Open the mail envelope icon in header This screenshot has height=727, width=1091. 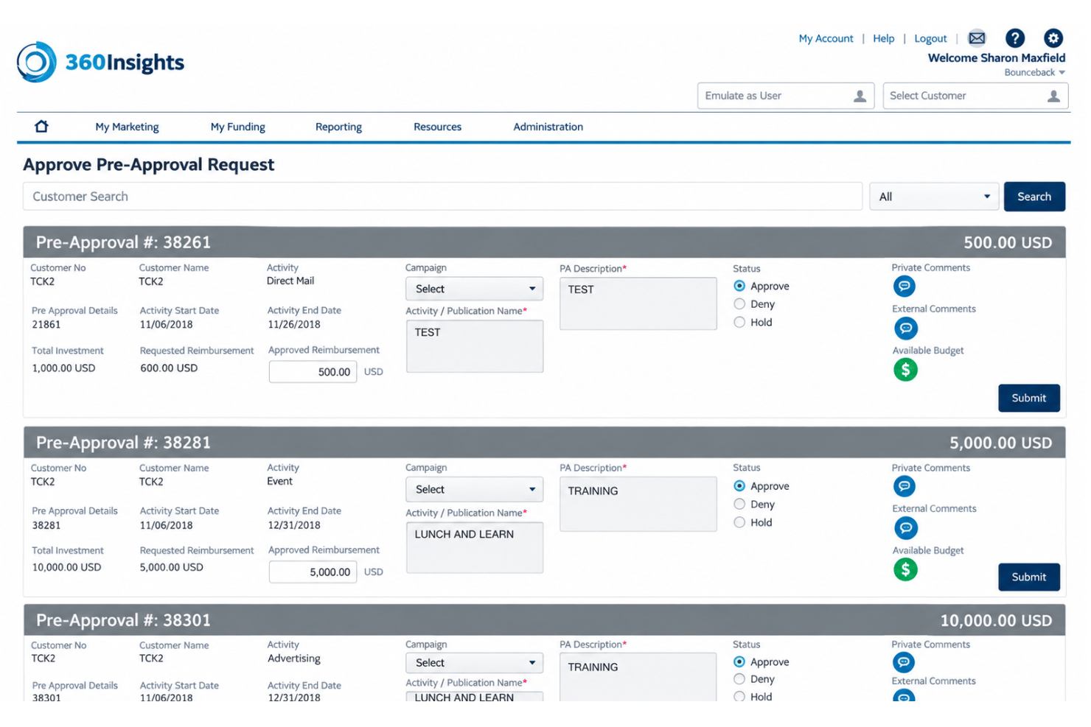coord(977,38)
